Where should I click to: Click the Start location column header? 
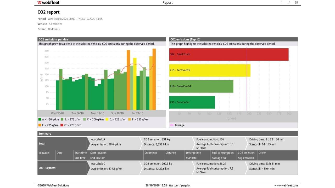click(x=98, y=153)
